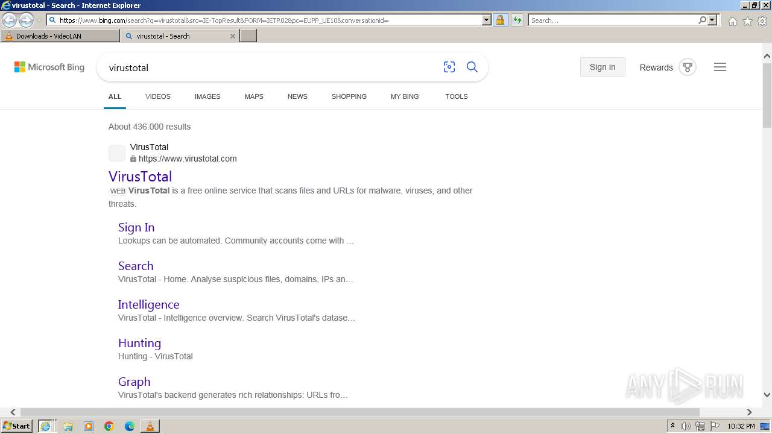Open the VirusTotal main result heading
The image size is (772, 434).
140,177
